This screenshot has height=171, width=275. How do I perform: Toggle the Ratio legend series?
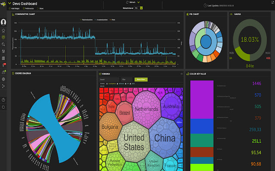click(113, 20)
